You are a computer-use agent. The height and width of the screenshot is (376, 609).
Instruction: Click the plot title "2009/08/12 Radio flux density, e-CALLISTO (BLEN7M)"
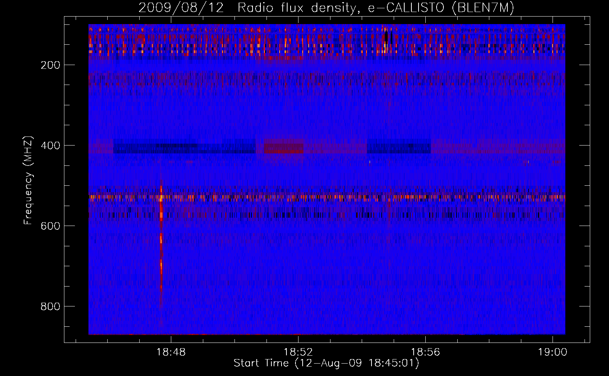coord(326,8)
